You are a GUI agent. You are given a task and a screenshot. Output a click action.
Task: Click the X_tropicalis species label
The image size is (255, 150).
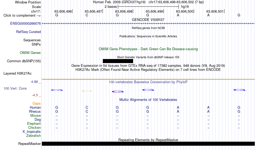pos(32,132)
